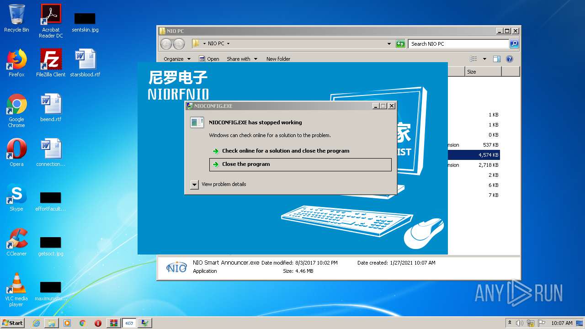Sort by the Size column header
This screenshot has height=329, width=585.
483,72
